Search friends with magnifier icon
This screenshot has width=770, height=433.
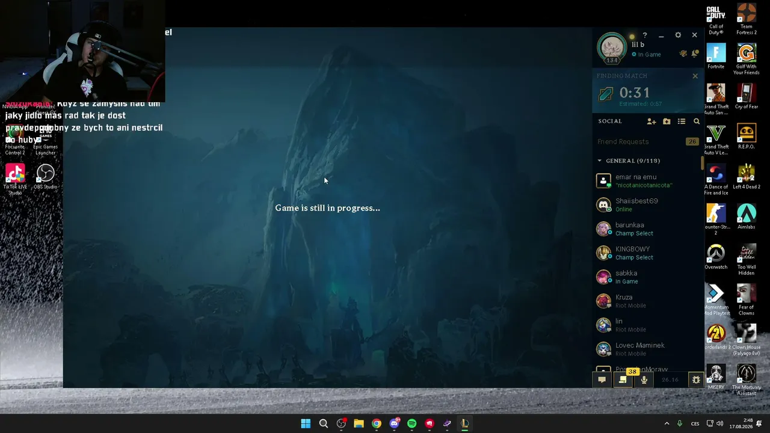[x=697, y=121]
